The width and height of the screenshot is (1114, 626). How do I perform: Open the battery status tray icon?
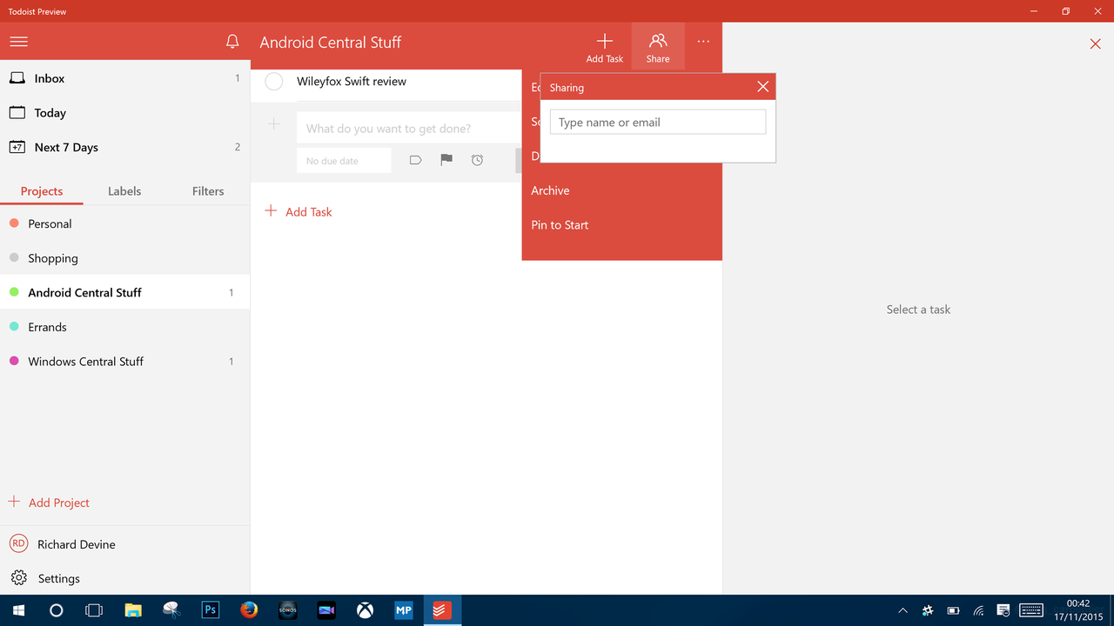click(953, 610)
